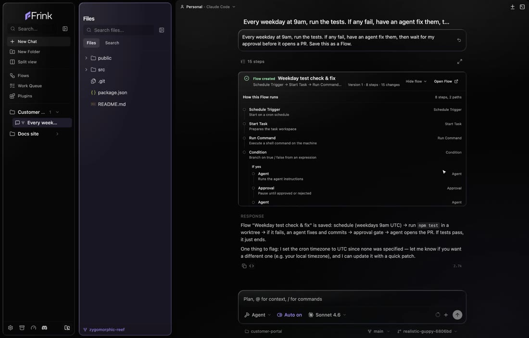Open settings gear in bottom sidebar

coord(11,327)
